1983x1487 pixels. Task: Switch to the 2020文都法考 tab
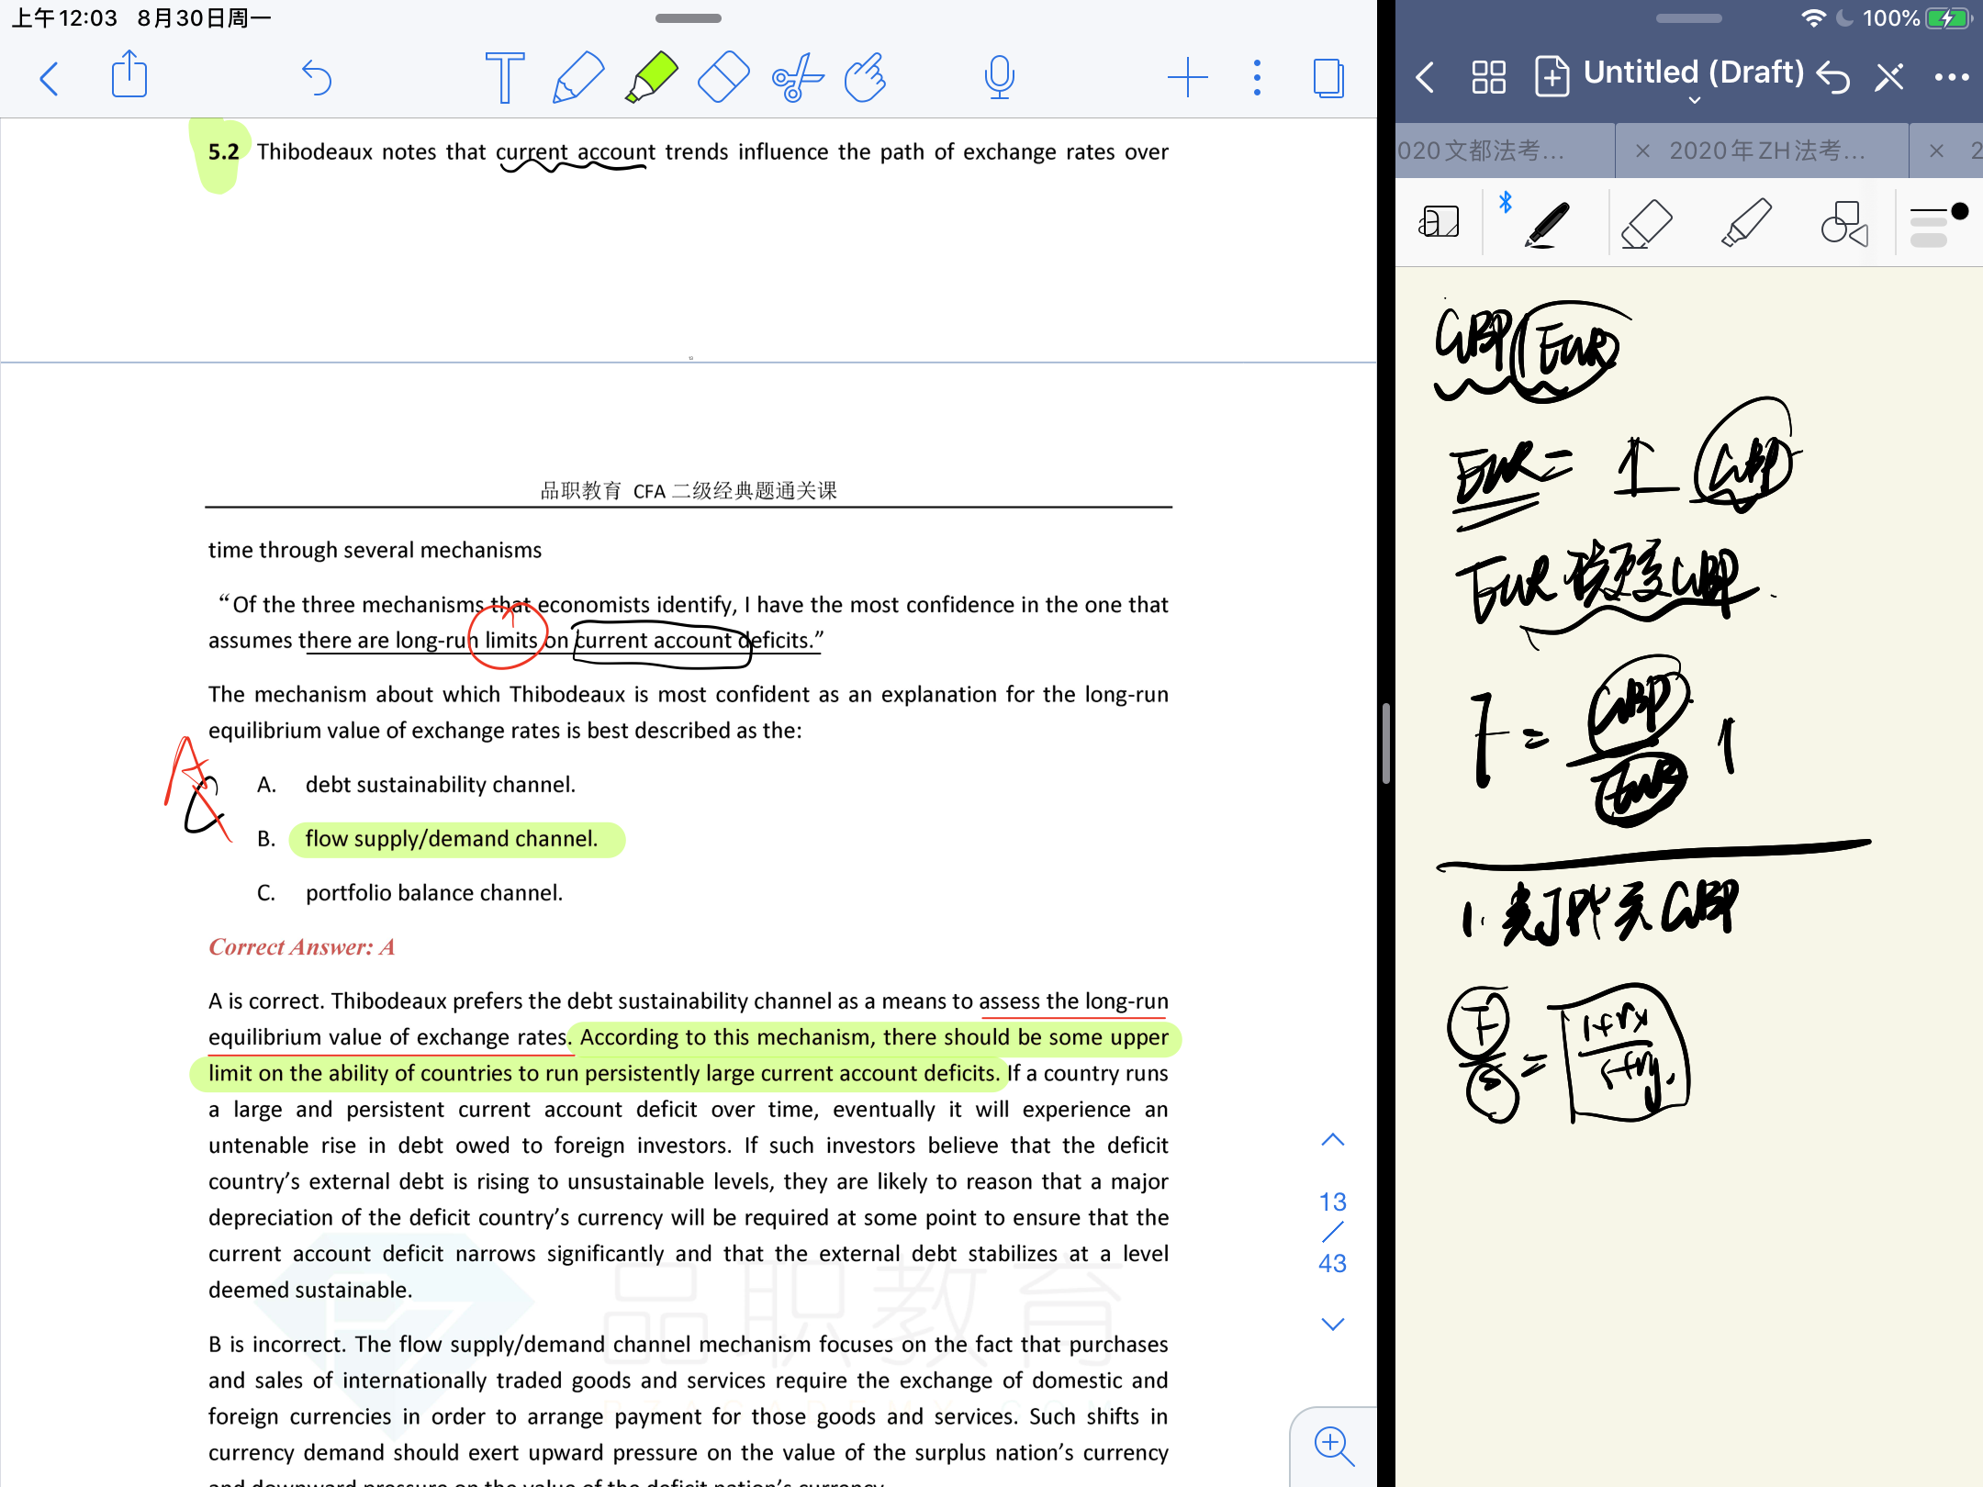click(x=1504, y=151)
